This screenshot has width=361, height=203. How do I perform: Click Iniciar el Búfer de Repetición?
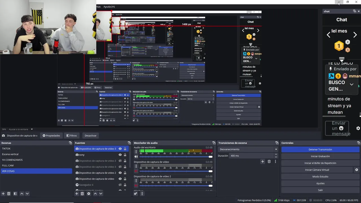320,163
